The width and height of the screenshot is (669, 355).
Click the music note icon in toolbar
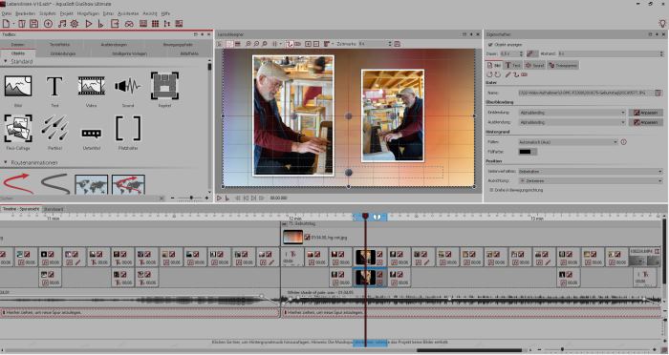(x=62, y=24)
